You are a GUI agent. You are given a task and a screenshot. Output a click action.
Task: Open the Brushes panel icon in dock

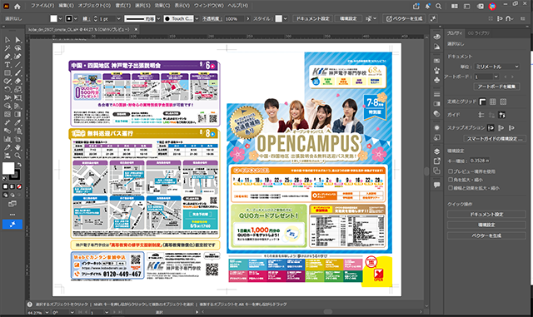[436, 71]
